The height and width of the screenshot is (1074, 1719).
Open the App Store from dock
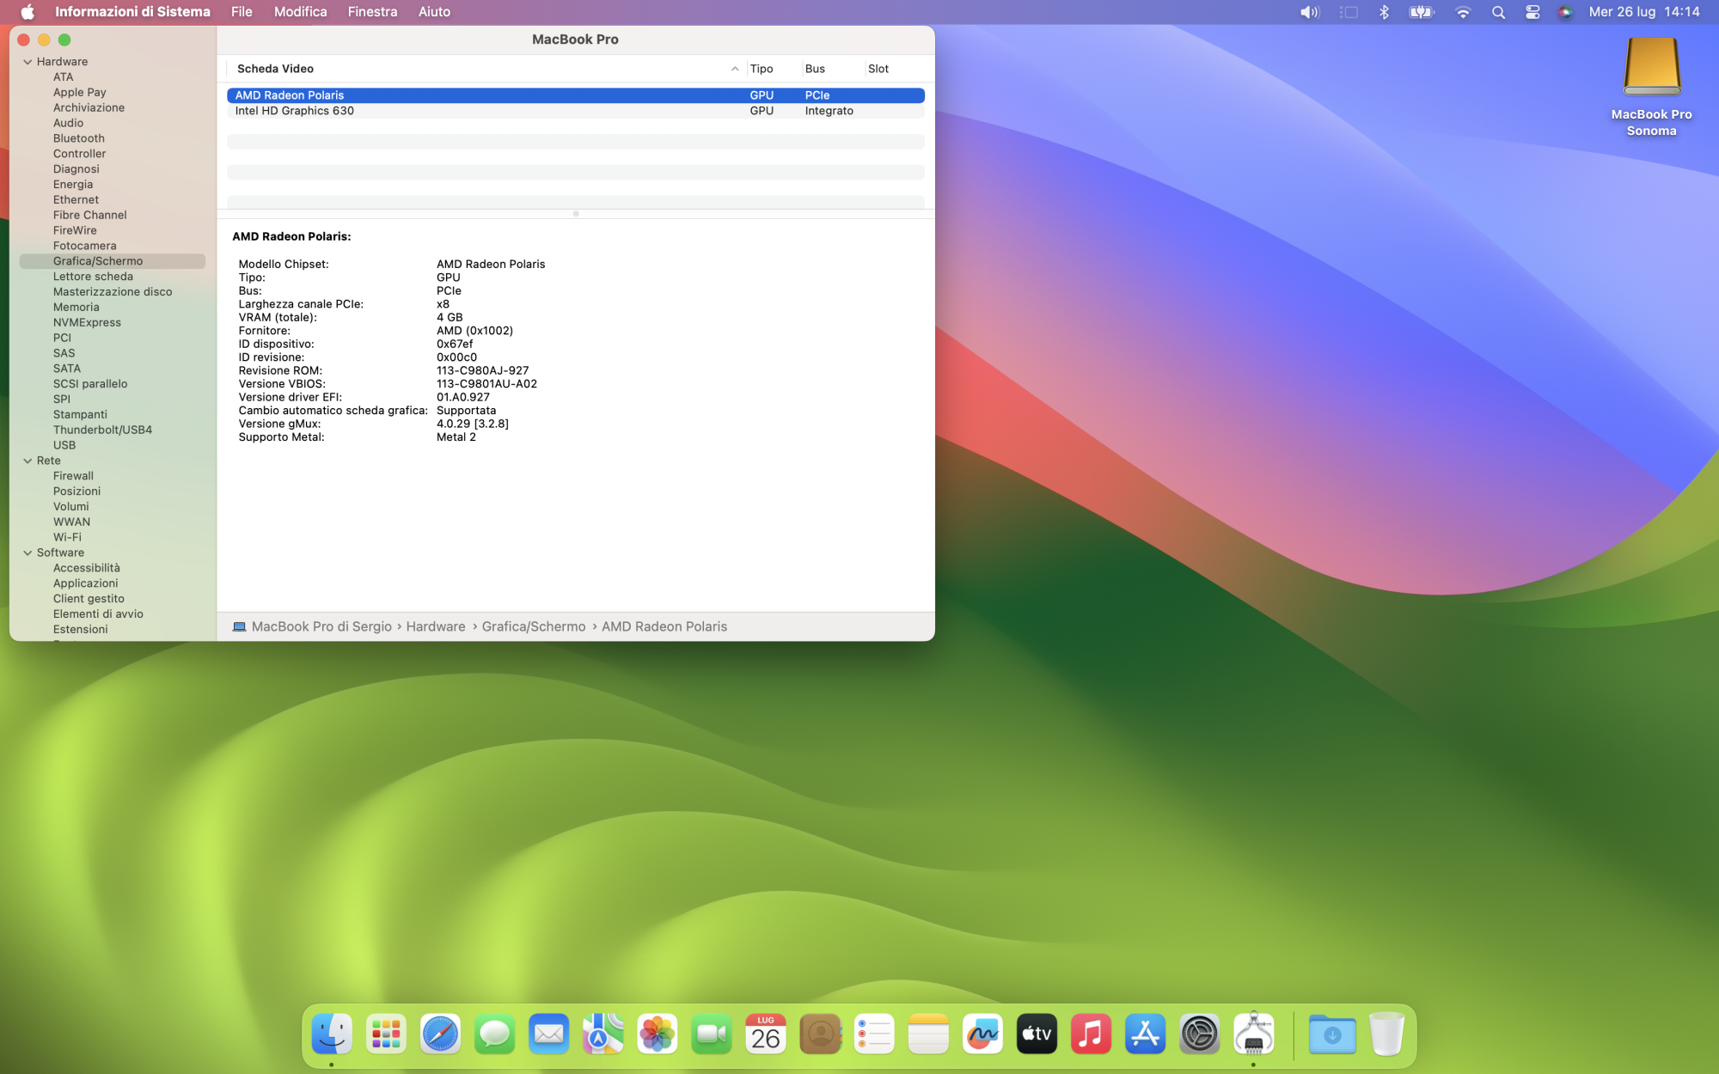[1145, 1034]
